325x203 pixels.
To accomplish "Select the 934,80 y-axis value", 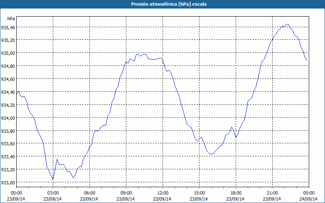I will coord(8,66).
